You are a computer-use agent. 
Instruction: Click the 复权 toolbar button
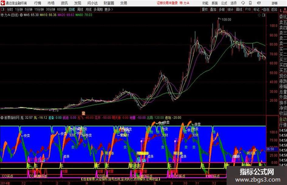[205, 9]
